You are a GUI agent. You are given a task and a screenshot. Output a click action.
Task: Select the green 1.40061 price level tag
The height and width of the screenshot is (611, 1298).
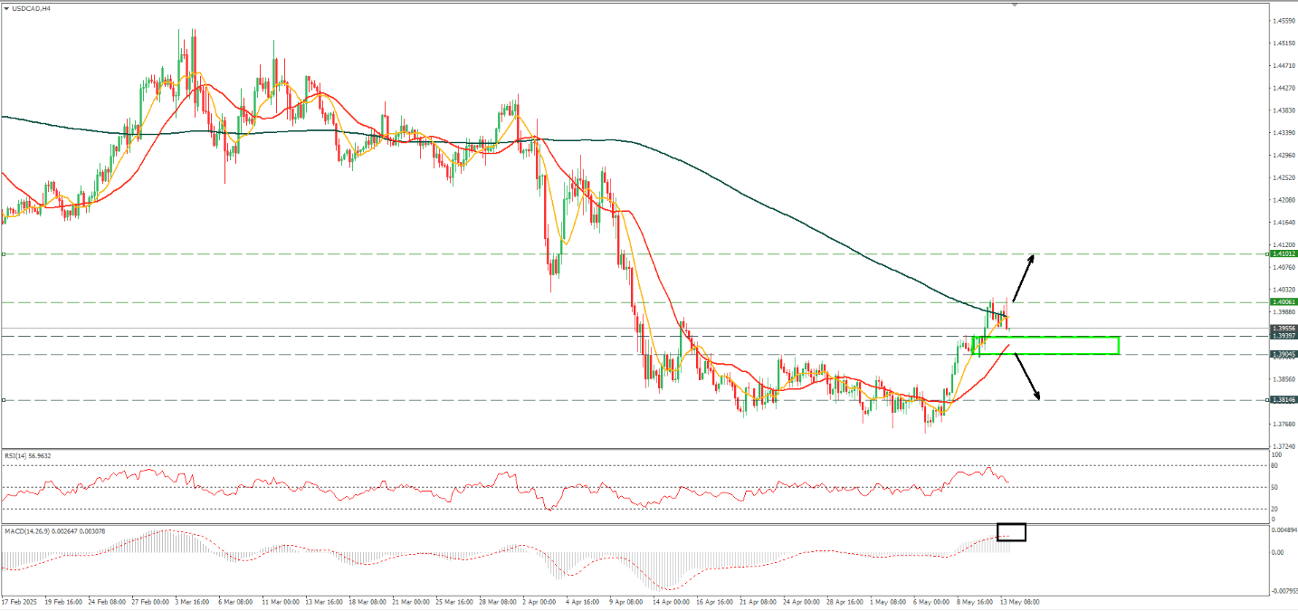pos(1284,302)
